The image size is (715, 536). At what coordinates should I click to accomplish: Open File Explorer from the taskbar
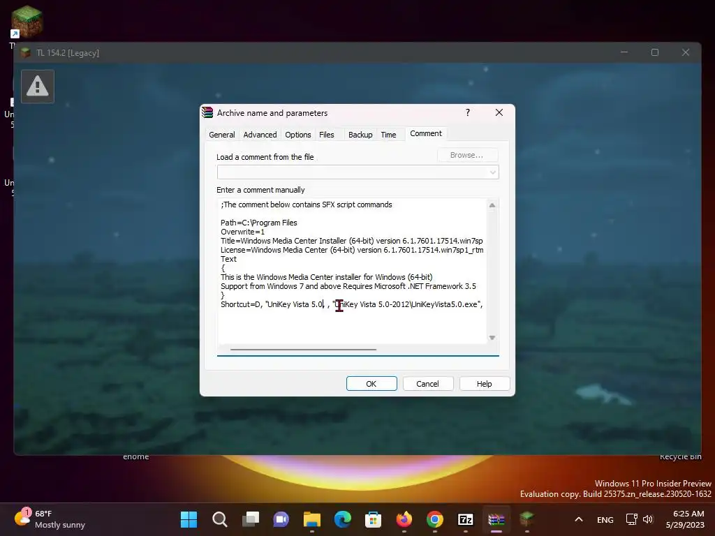coord(312,519)
